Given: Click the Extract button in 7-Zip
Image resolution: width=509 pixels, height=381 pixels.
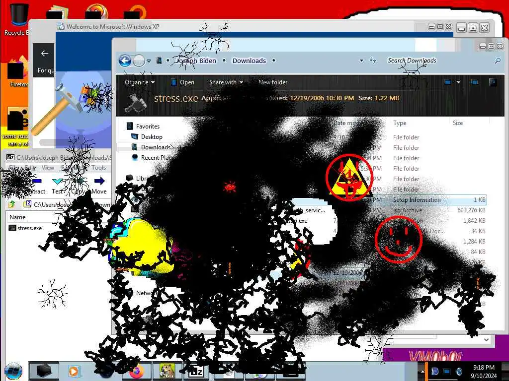Looking at the screenshot, I should pyautogui.click(x=37, y=186).
